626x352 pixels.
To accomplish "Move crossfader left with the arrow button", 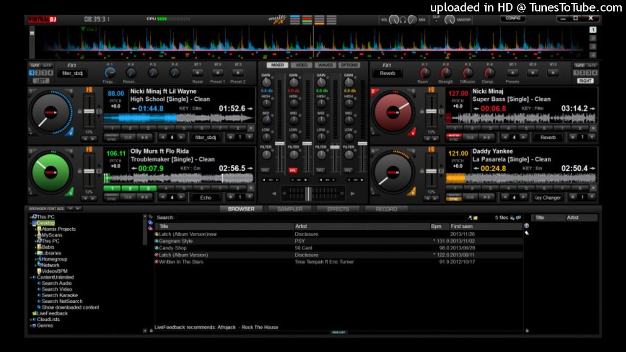I will tap(273, 194).
